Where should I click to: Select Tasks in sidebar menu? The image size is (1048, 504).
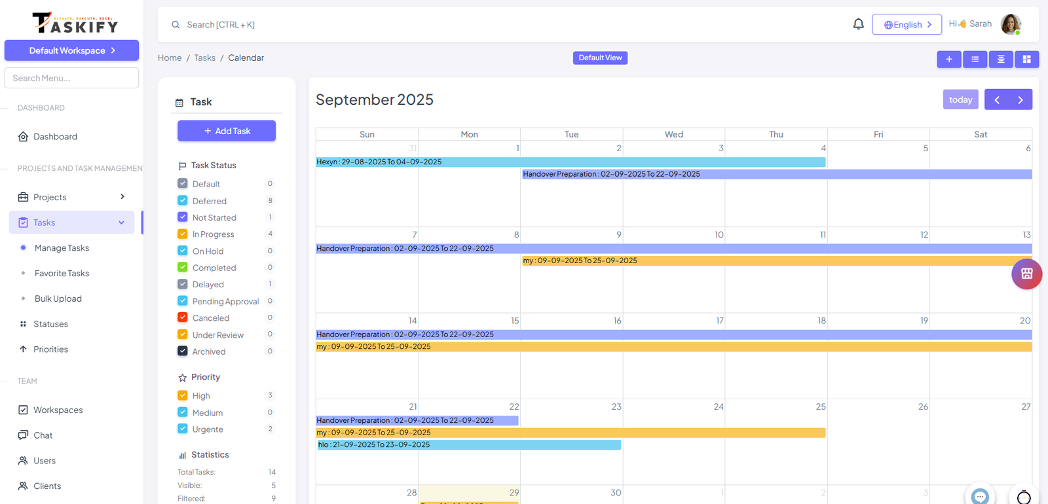click(71, 223)
